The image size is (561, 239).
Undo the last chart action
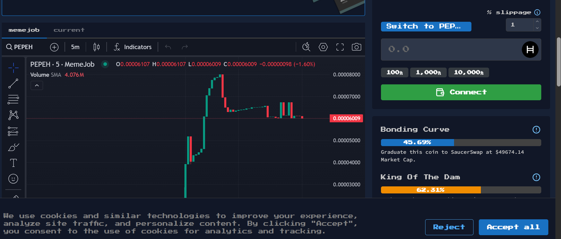[x=168, y=47]
